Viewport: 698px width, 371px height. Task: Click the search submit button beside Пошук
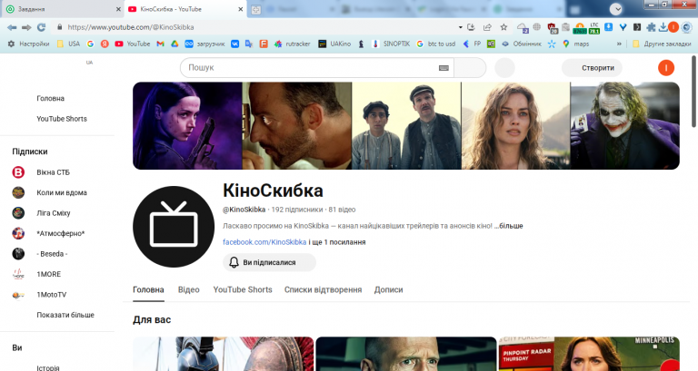(x=470, y=68)
